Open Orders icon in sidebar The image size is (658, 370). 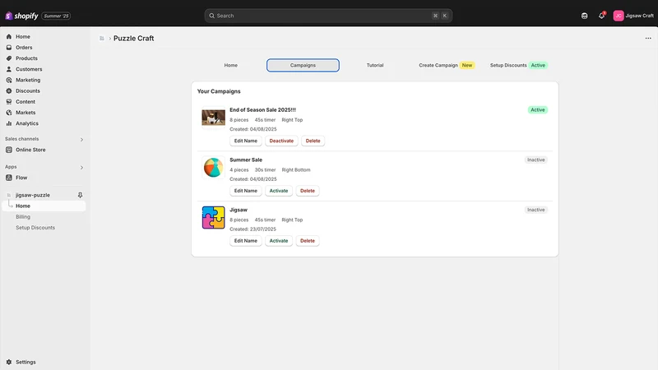9,48
